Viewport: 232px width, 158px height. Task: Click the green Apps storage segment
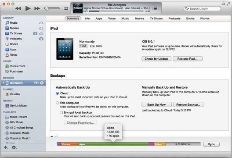tap(113, 144)
